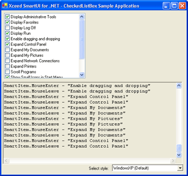Check Expand Network Connections checkbox
This screenshot has width=188, height=176.
coord(7,61)
